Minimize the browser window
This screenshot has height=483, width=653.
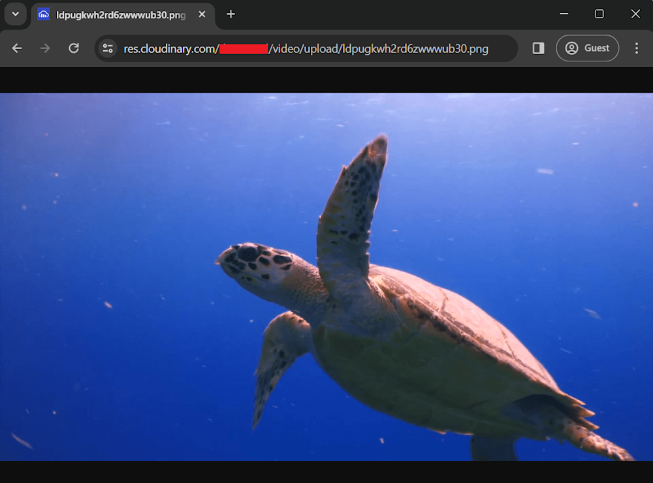tap(564, 14)
